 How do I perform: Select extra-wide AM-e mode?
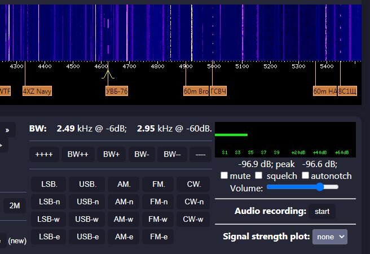click(124, 237)
